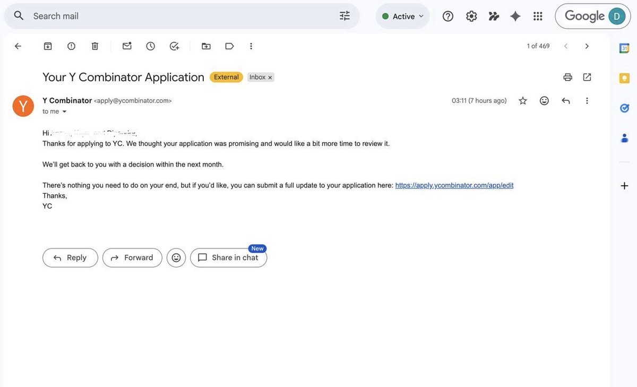Image resolution: width=637 pixels, height=387 pixels.
Task: Report this email as spam
Action: click(71, 46)
